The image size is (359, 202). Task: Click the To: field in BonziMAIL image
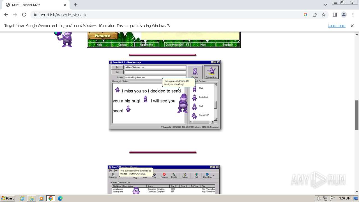(155, 67)
